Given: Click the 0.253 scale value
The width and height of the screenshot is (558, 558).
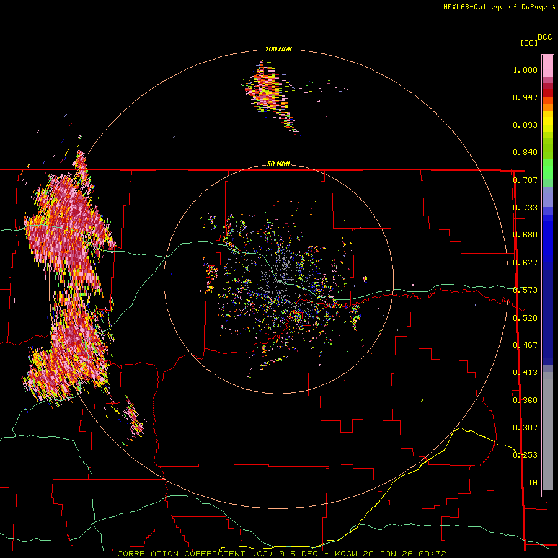Looking at the screenshot, I should [525, 455].
